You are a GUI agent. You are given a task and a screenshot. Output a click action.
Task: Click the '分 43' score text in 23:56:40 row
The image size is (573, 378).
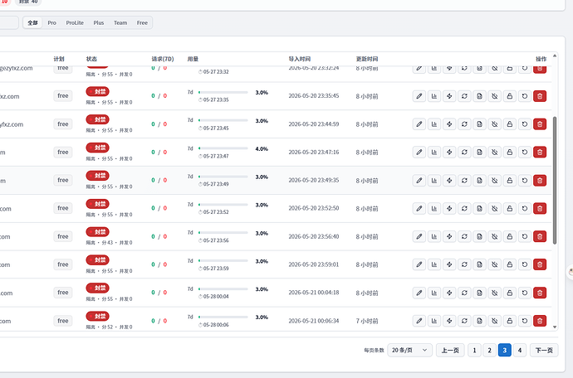107,243
